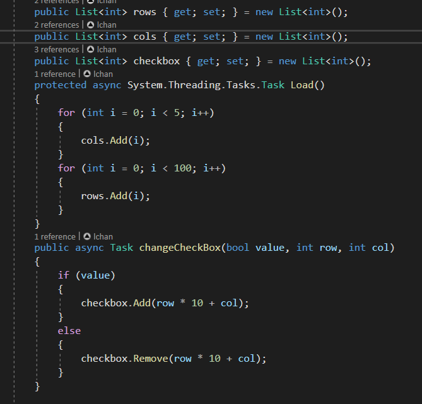Image resolution: width=422 pixels, height=404 pixels.
Task: Click 'Remove' in the checkbox.Remove call
Action: click(151, 359)
